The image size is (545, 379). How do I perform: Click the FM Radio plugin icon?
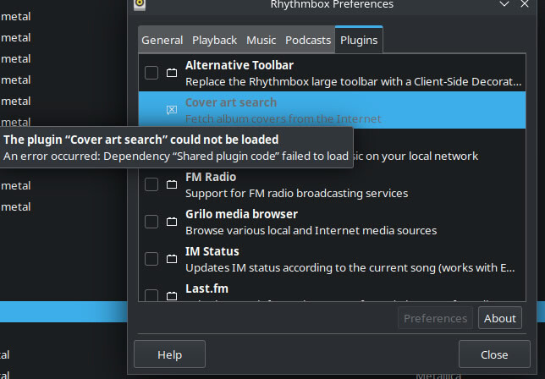[x=171, y=184]
